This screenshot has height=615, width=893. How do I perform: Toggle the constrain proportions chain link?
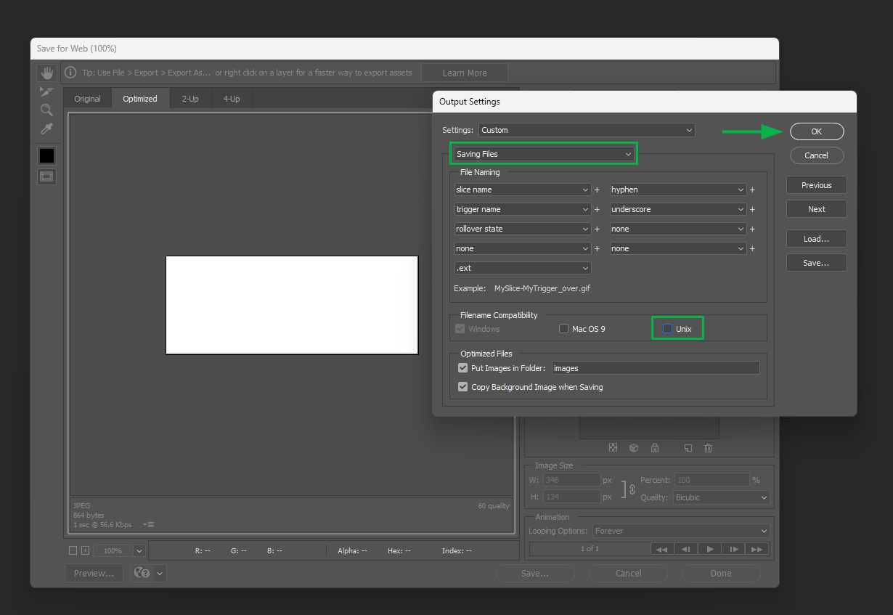pyautogui.click(x=631, y=489)
